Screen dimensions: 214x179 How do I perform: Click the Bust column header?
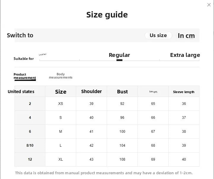click(122, 91)
